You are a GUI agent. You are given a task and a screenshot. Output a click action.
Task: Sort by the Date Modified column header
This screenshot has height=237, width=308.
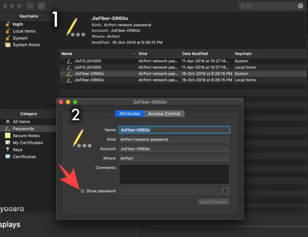[207, 54]
